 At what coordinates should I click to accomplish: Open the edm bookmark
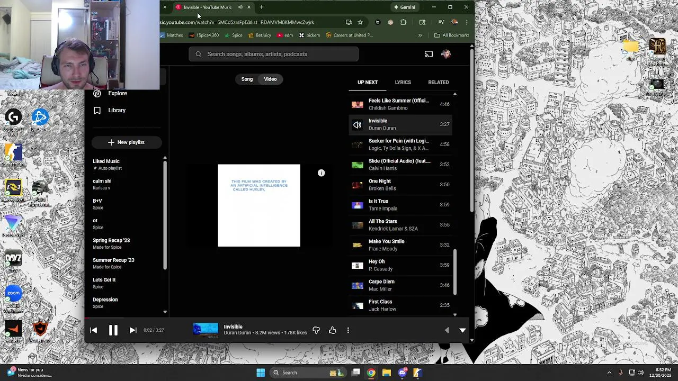point(285,35)
